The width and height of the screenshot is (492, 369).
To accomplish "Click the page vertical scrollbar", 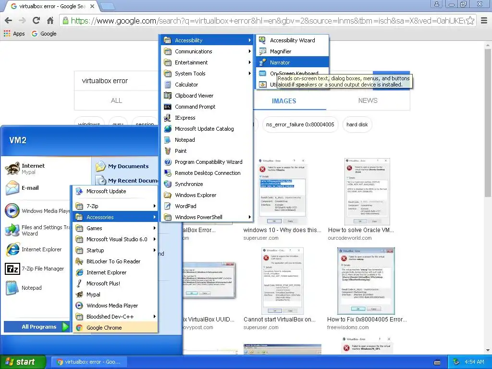I will tap(487, 123).
